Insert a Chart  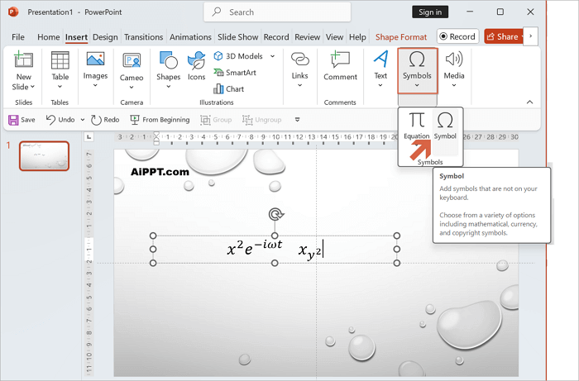[x=228, y=89]
